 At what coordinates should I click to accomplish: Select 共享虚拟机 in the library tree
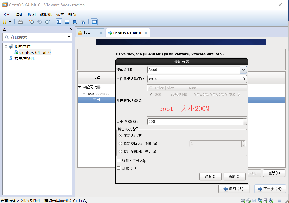click(24, 58)
